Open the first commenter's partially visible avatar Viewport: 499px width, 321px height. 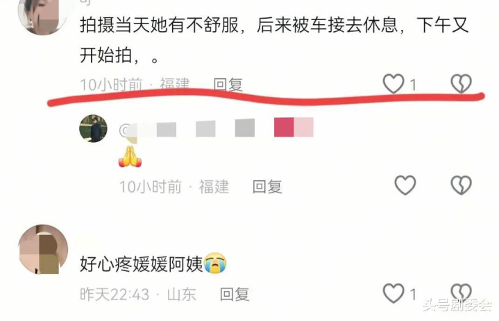[x=42, y=16]
